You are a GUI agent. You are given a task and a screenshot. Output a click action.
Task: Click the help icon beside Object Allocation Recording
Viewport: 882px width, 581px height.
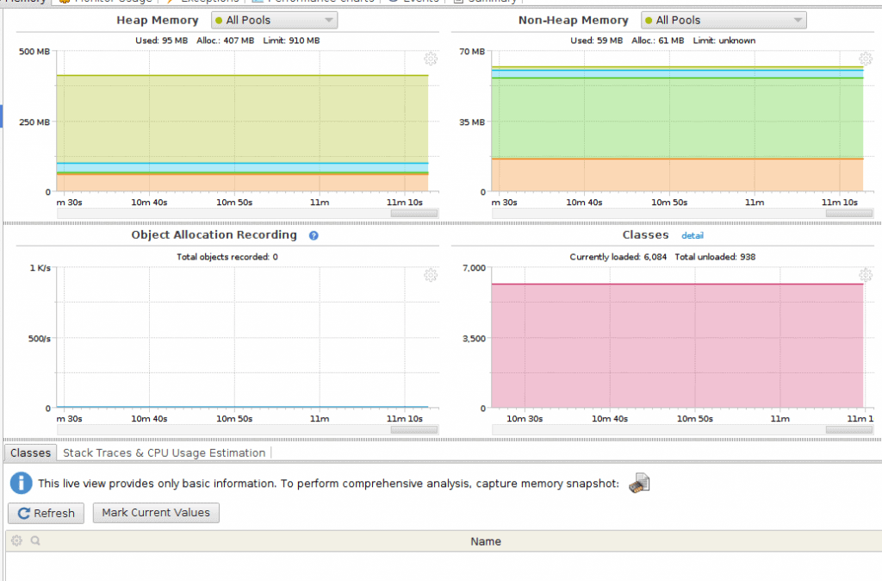point(313,234)
